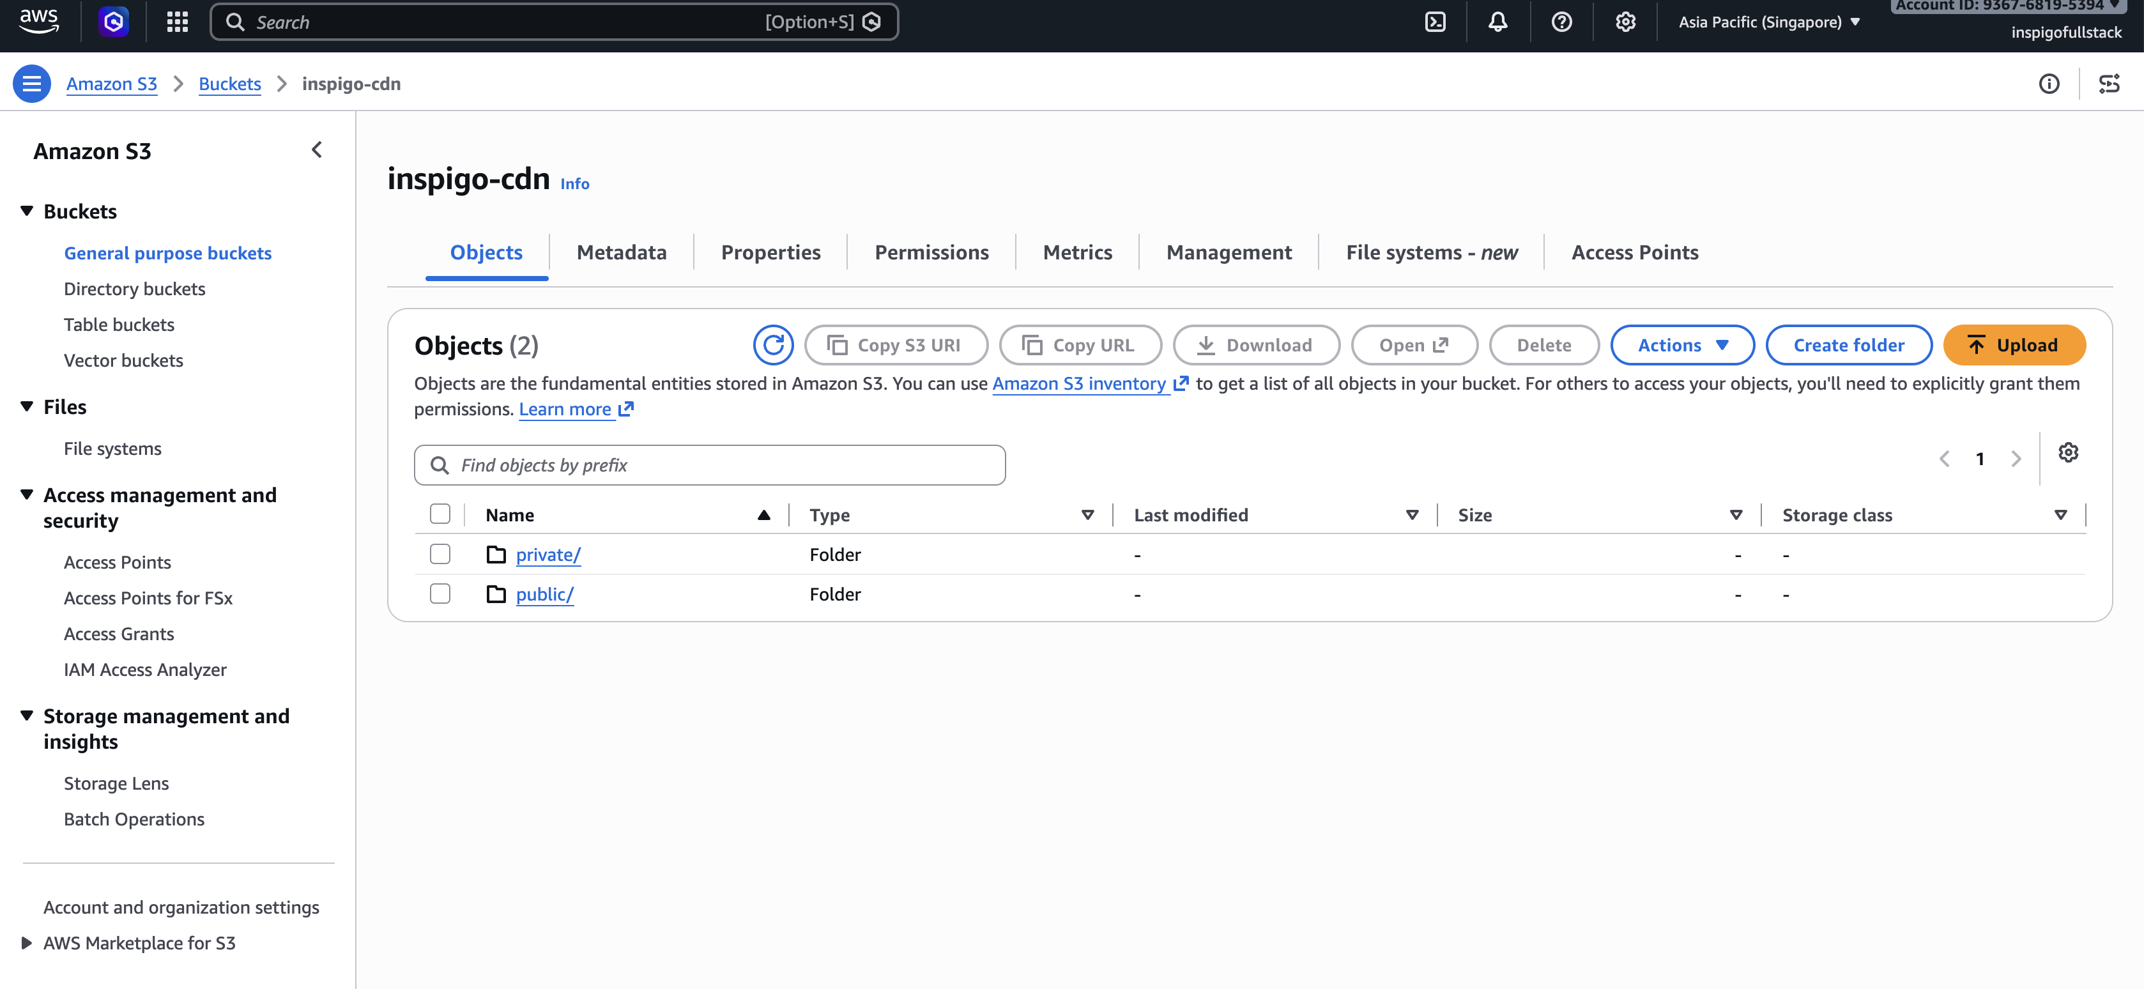Go to Buckets breadcrumb link
This screenshot has height=989, width=2144.
230,83
